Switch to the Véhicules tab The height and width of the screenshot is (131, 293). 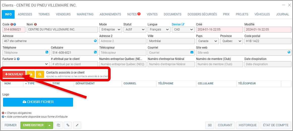coord(262,14)
